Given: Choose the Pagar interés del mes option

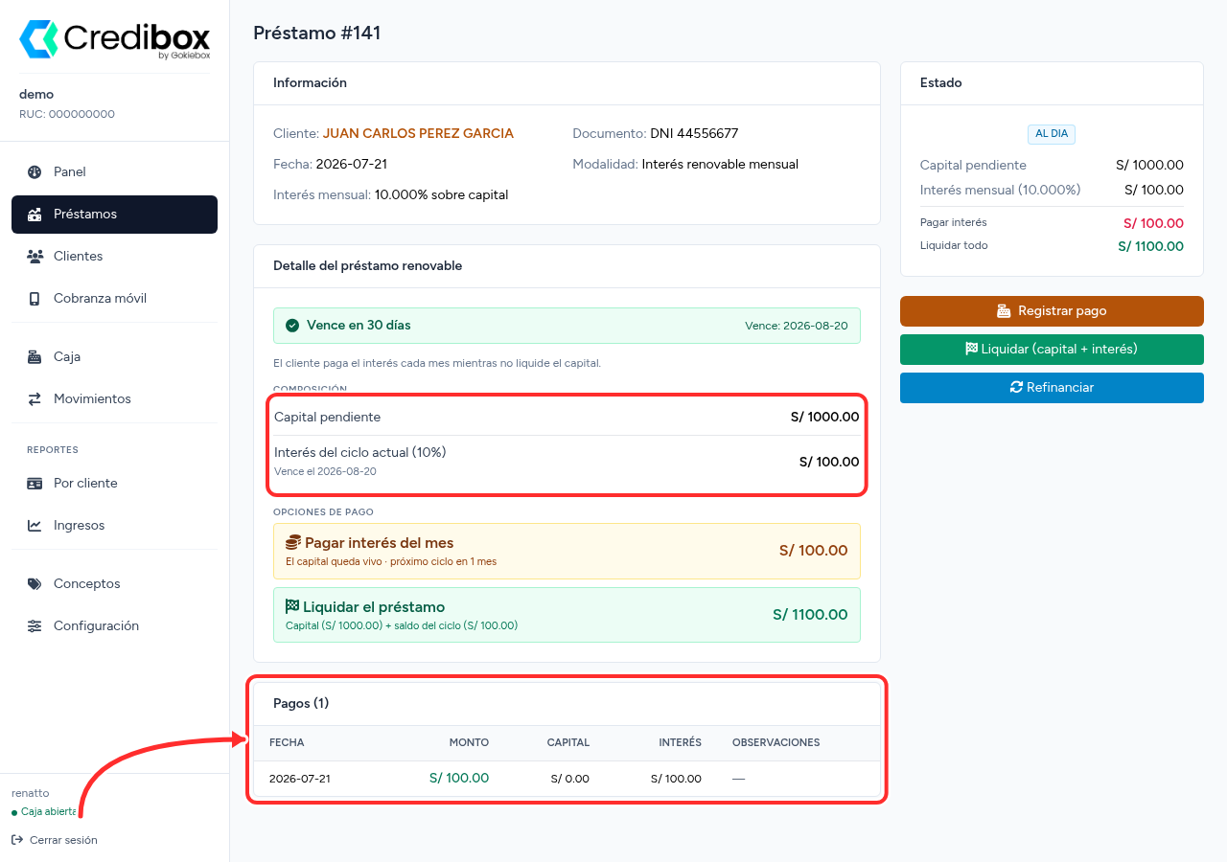Looking at the screenshot, I should 567,551.
